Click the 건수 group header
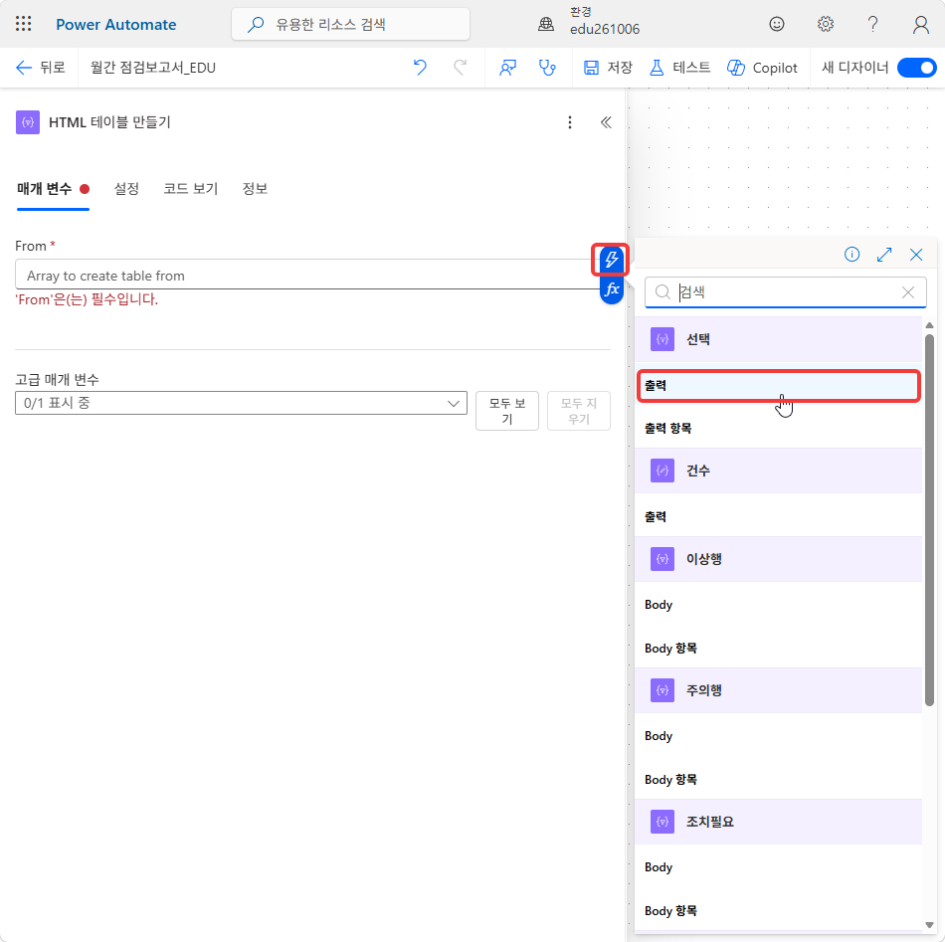Viewport: 945px width, 942px height. pyautogui.click(x=778, y=471)
